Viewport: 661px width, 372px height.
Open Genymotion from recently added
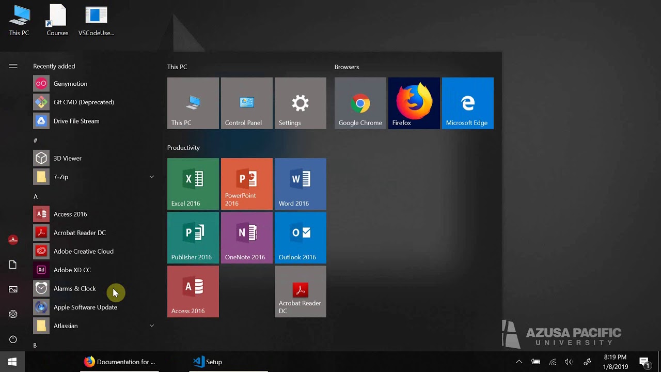click(x=94, y=84)
